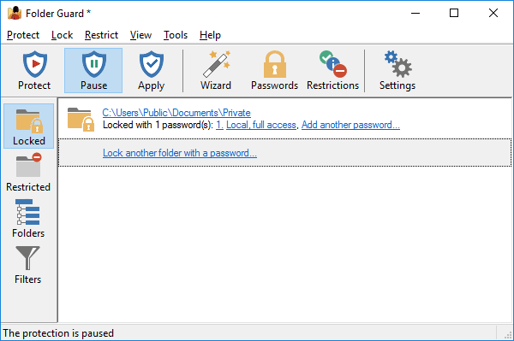Image resolution: width=514 pixels, height=341 pixels.
Task: Click 'Add another password...' link
Action: tap(350, 125)
